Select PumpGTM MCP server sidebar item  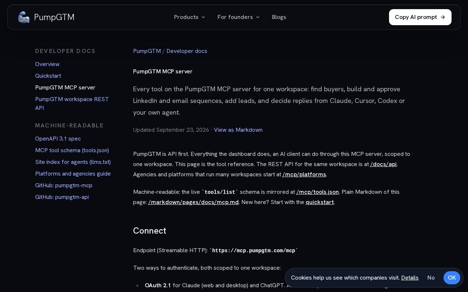[65, 88]
